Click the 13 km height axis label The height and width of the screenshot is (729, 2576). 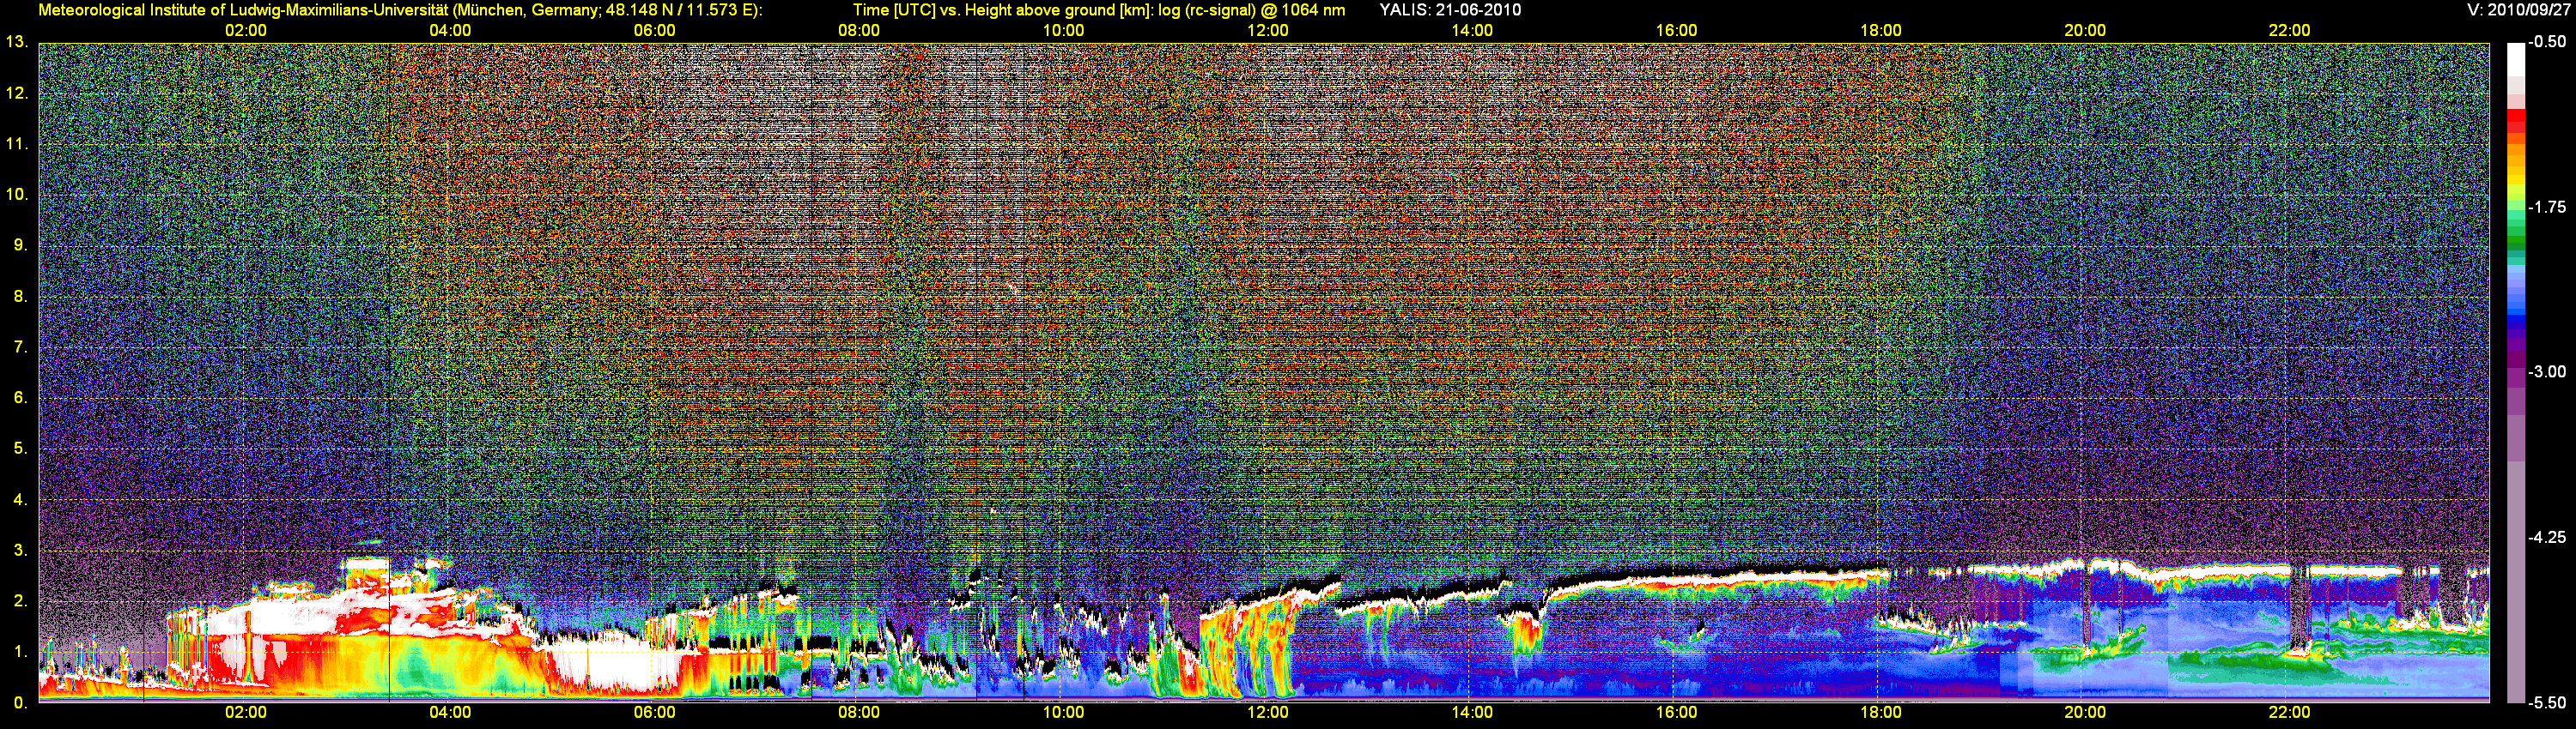point(17,42)
